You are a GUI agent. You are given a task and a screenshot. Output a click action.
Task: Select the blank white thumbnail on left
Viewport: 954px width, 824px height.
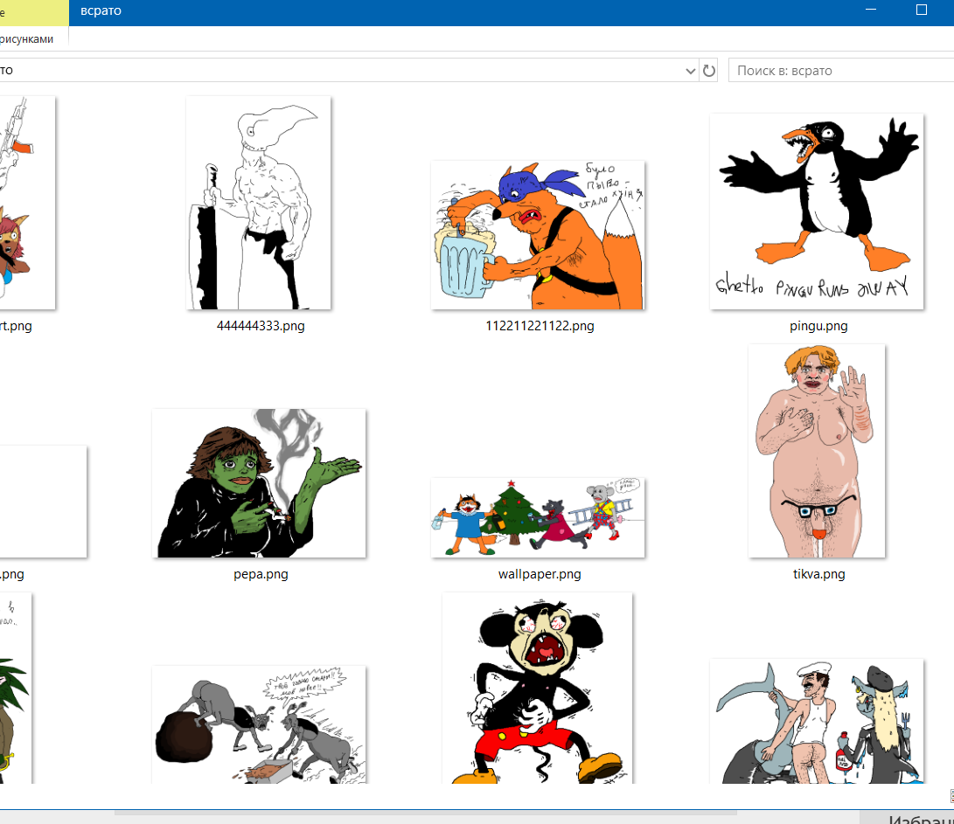coord(43,502)
